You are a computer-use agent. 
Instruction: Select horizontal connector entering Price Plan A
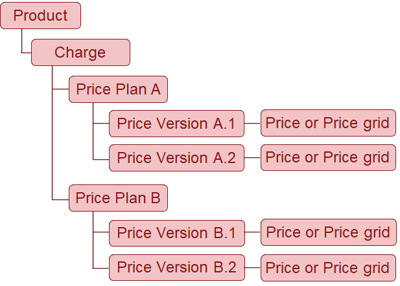[60, 89]
